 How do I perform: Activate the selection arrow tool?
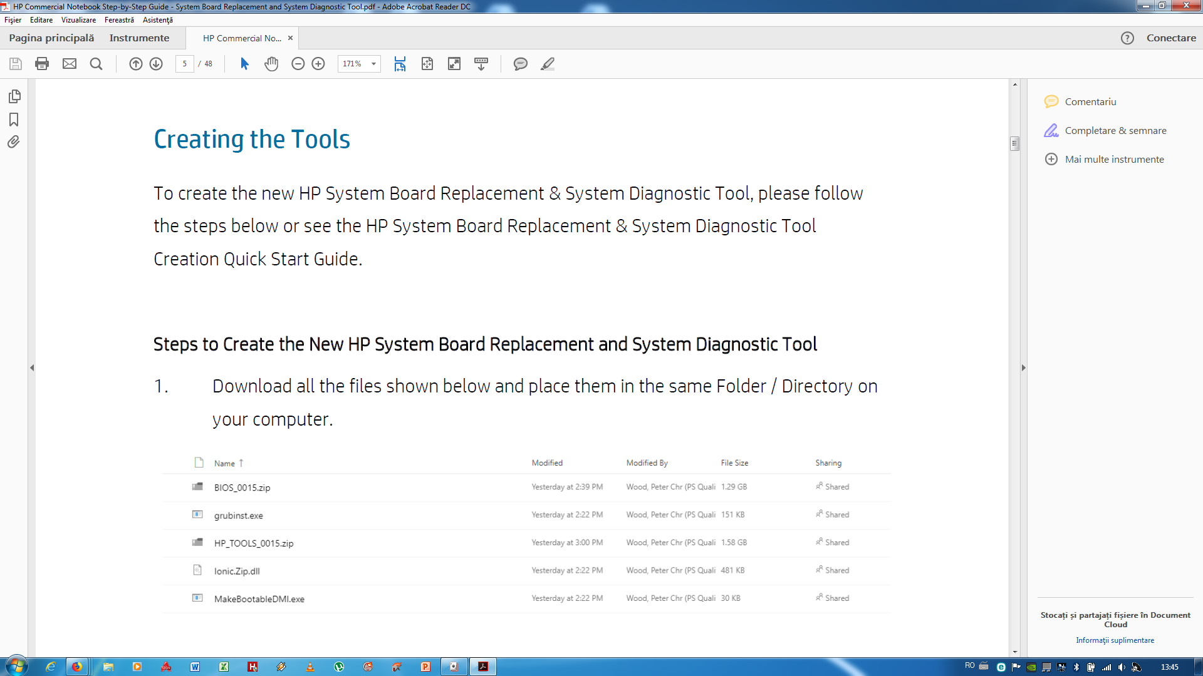[x=244, y=64]
